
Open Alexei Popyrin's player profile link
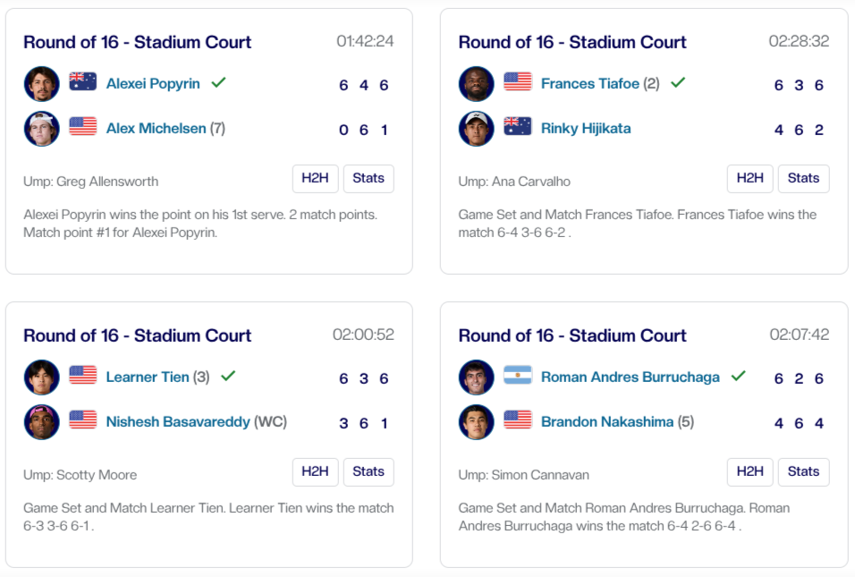[153, 83]
